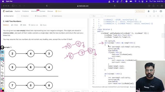This screenshot has width=165, height=92.
Task: Change the Epic Pen brush size dot
Action: coord(2,69)
